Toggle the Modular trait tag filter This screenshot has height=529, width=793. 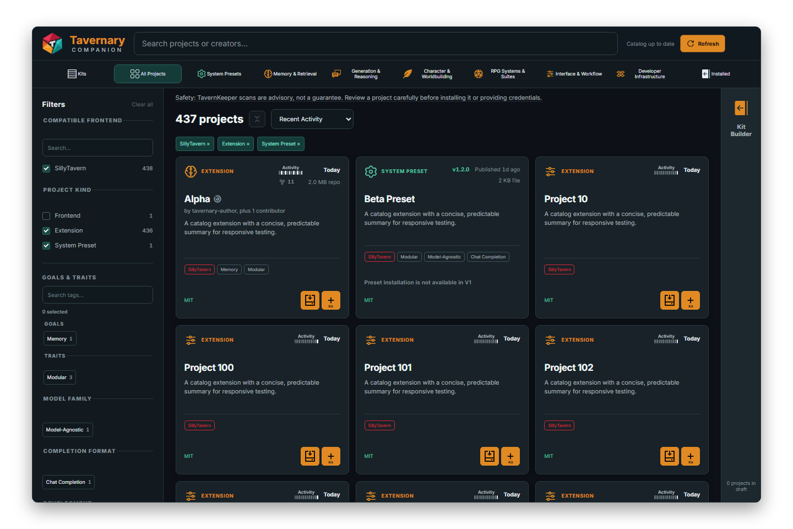click(x=59, y=377)
